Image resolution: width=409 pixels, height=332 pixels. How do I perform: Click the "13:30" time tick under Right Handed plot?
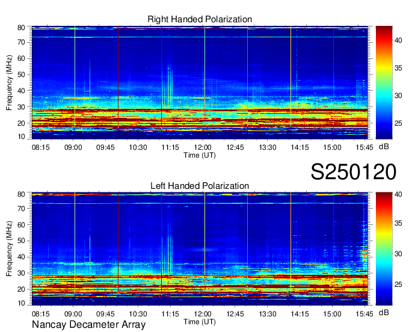click(268, 147)
